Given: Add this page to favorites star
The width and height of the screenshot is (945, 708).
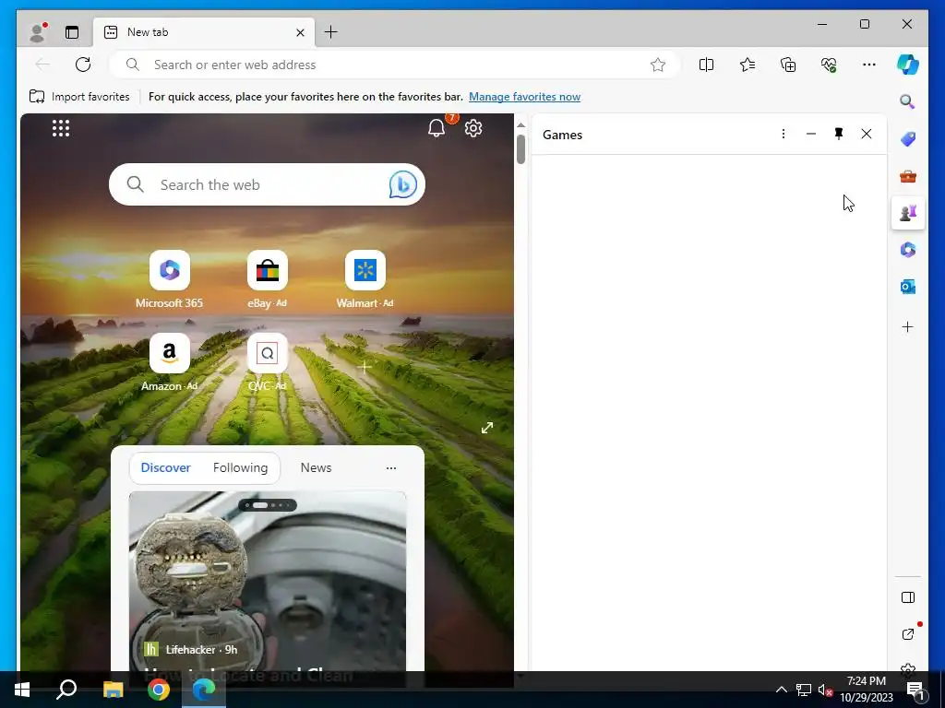Looking at the screenshot, I should point(657,65).
